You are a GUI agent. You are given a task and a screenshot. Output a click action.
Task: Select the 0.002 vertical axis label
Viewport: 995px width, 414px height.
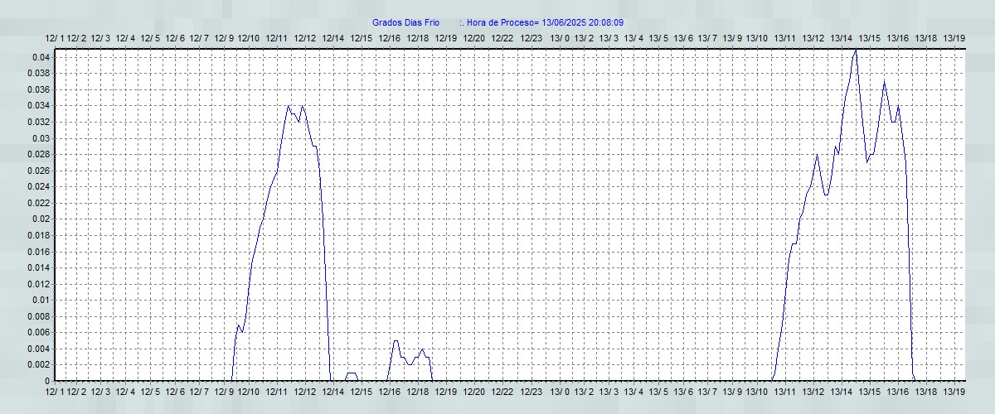37,364
